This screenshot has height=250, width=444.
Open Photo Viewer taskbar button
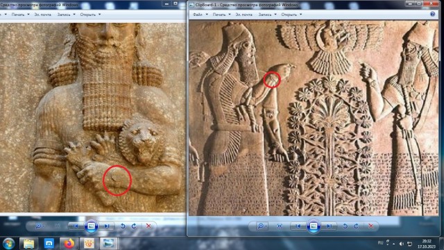pyautogui.click(x=109, y=244)
